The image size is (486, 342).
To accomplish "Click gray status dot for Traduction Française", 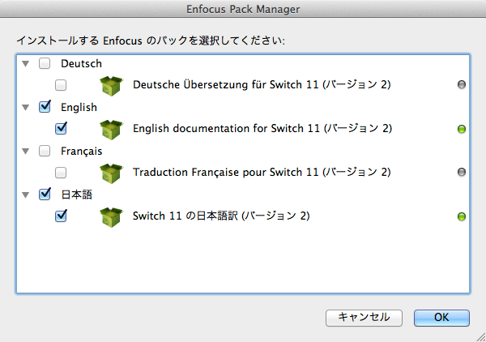I will pos(462,172).
